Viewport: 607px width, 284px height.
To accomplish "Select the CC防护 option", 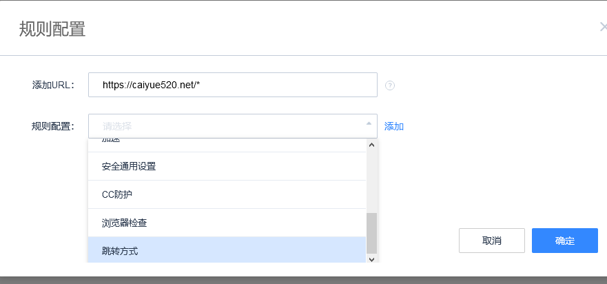I will 227,194.
